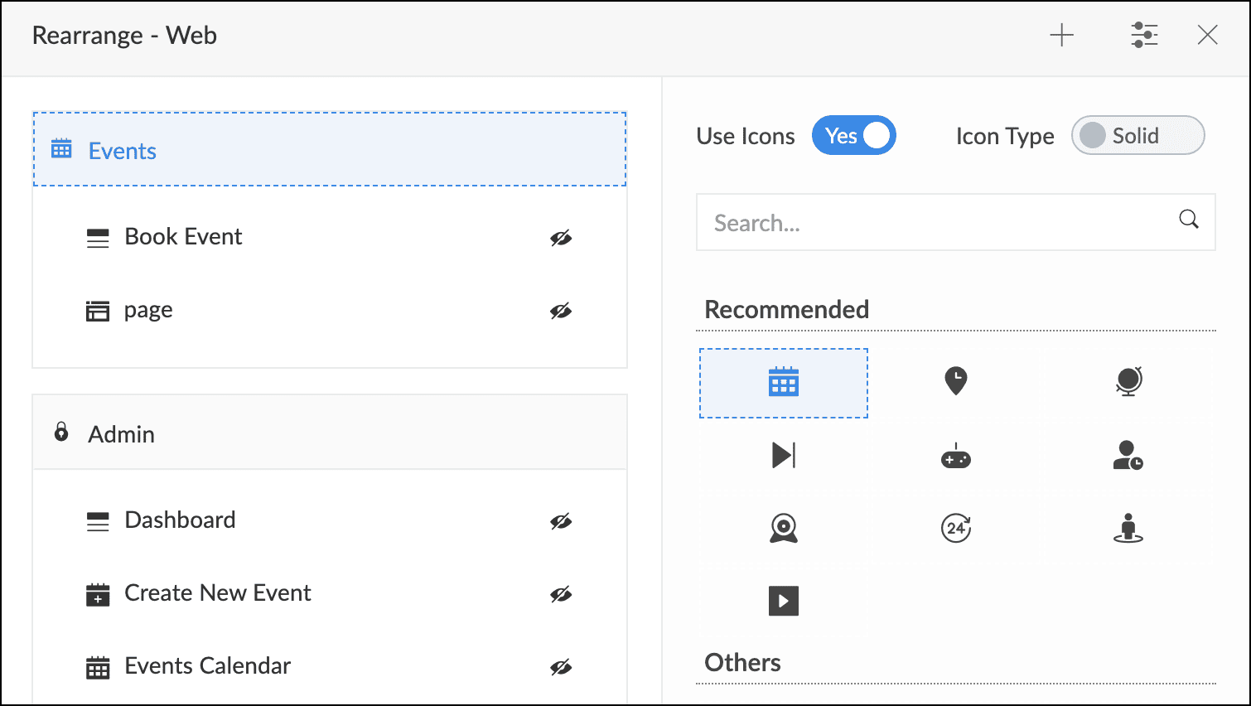Viewport: 1251px width, 706px height.
Task: Select the Events section header
Action: 329,150
